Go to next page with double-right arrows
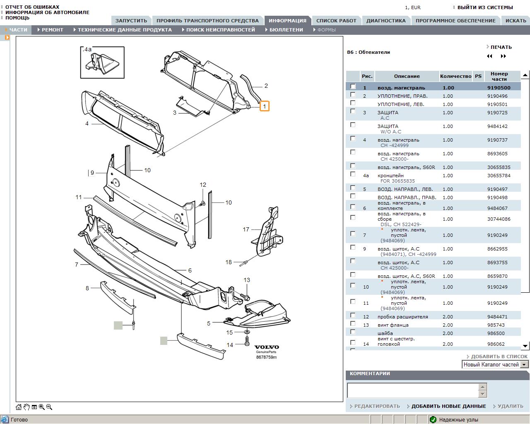 pyautogui.click(x=503, y=56)
